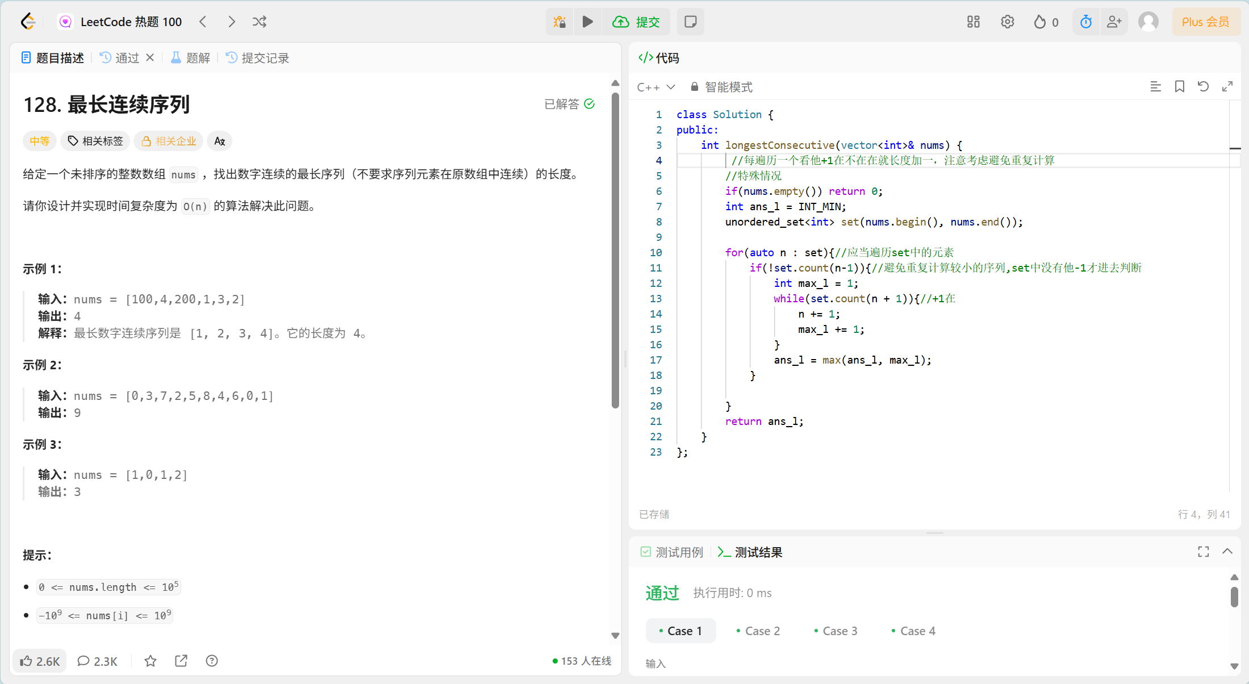Favorite the problem with star icon

pos(150,661)
